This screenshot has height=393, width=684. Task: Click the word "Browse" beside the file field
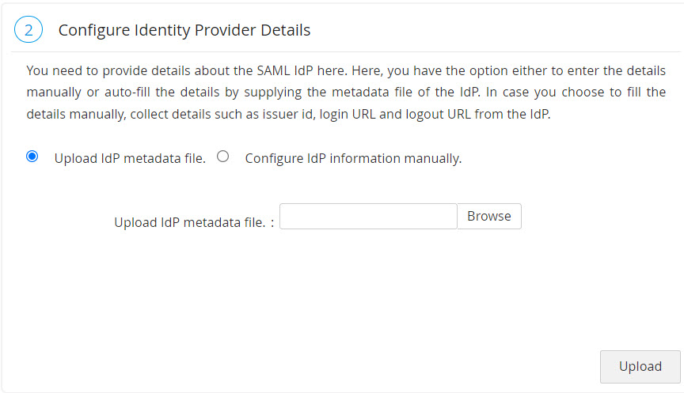[x=489, y=217]
